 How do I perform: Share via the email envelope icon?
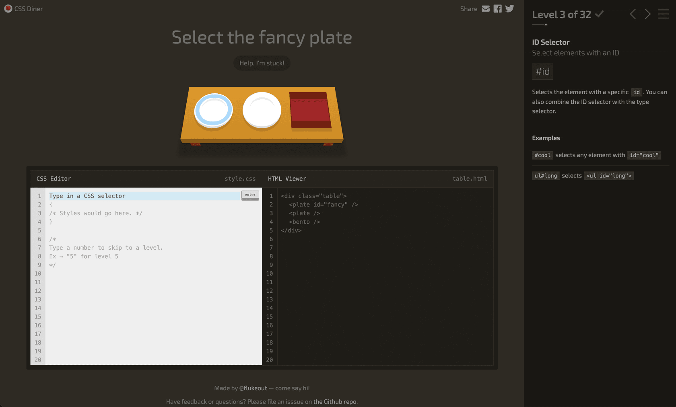coord(486,8)
